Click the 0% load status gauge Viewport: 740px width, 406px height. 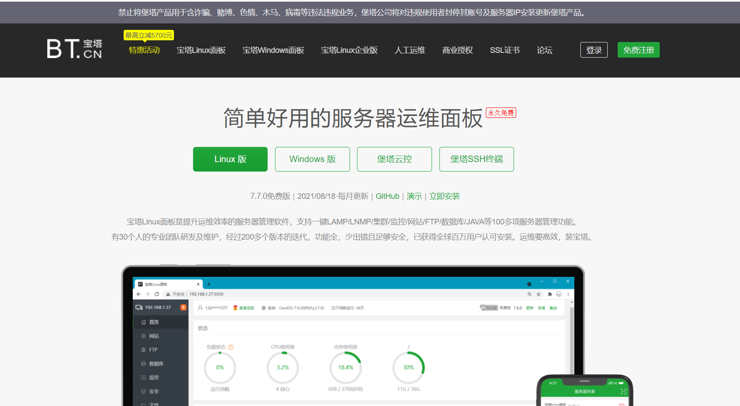click(x=220, y=367)
